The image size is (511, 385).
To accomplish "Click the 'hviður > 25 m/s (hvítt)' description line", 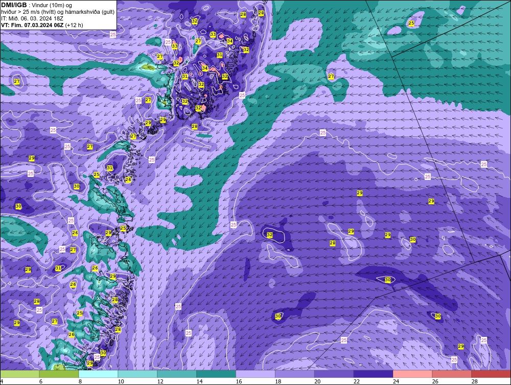I will coord(58,12).
